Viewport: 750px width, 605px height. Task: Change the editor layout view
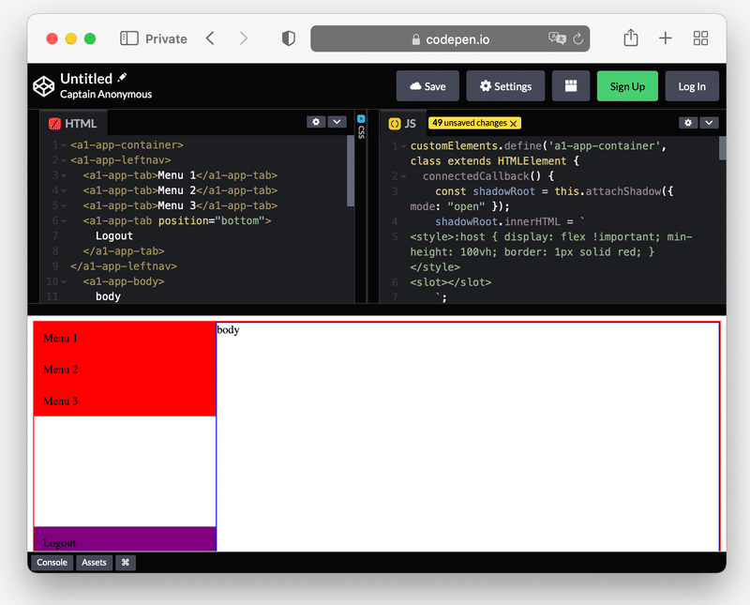(x=571, y=86)
